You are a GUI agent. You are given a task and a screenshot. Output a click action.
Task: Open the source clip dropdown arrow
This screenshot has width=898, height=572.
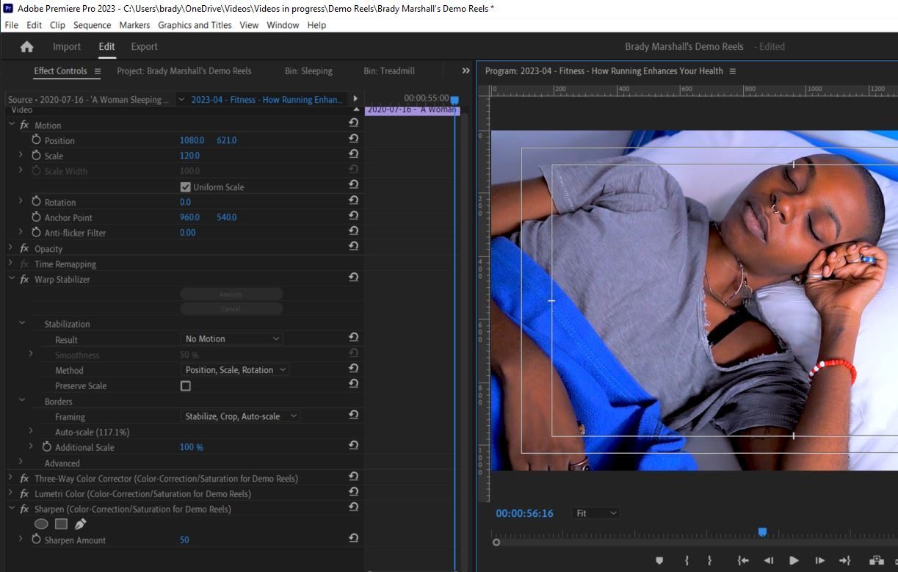tap(181, 100)
